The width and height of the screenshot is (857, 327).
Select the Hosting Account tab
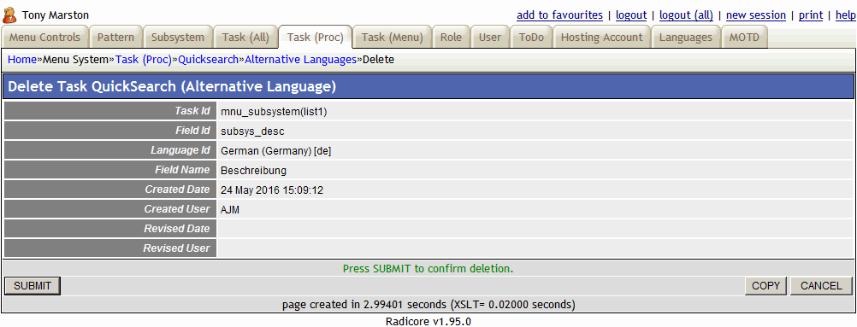point(602,38)
